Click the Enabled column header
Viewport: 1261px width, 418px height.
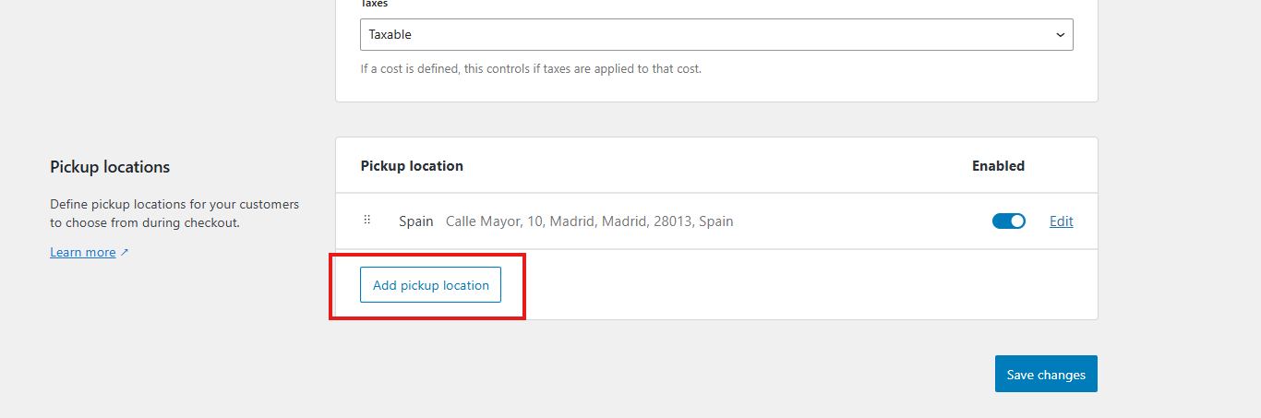pos(998,166)
